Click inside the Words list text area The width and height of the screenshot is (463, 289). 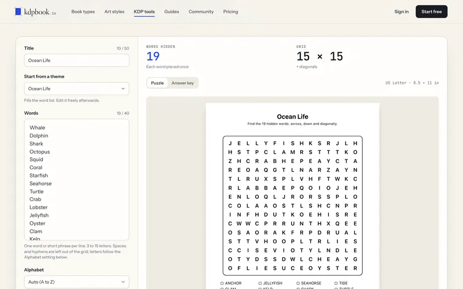point(76,179)
